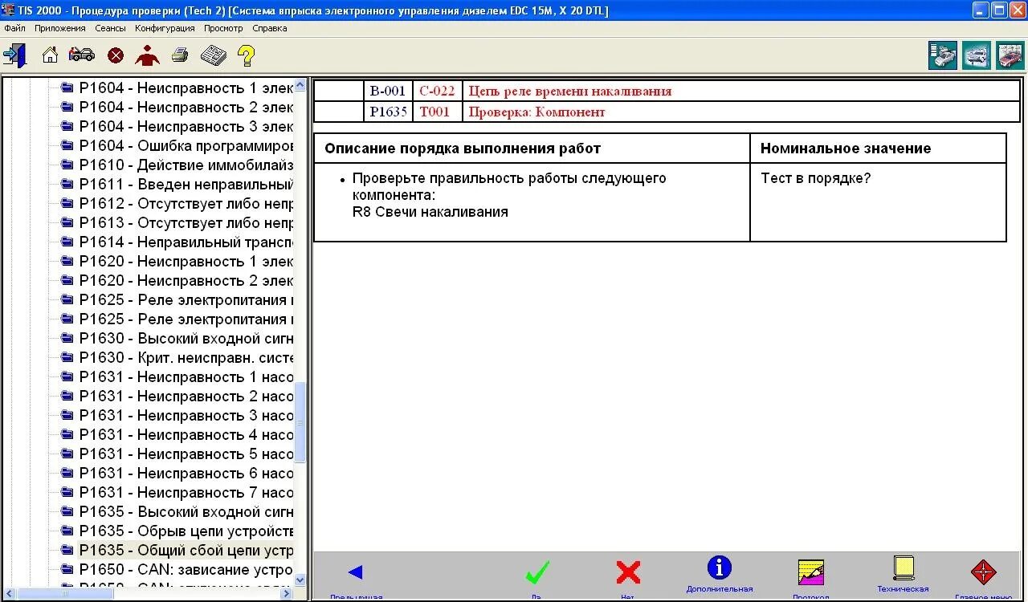The image size is (1028, 602).
Task: Click the exit door icon in toolbar
Action: pyautogui.click(x=14, y=55)
